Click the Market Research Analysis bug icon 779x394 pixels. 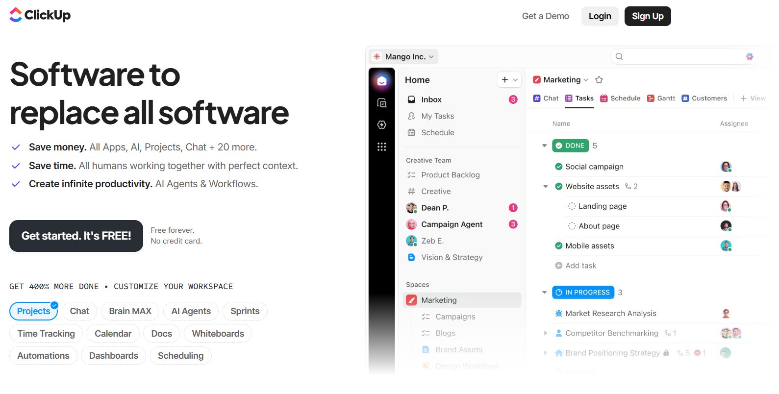coord(559,314)
